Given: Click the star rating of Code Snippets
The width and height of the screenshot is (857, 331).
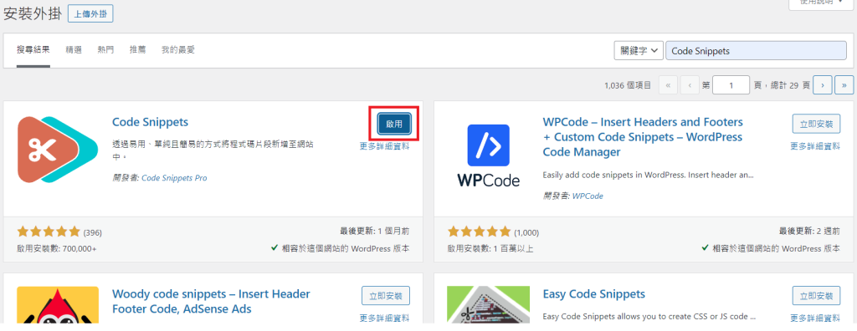Looking at the screenshot, I should 49,232.
